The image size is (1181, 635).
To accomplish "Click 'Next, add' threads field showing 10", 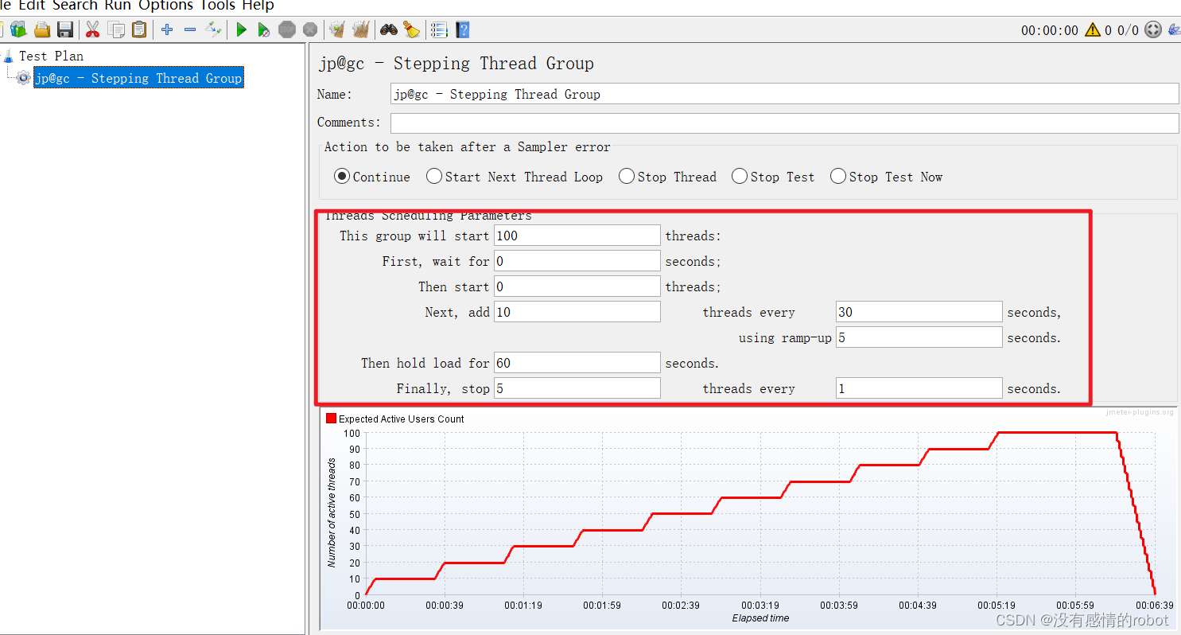I will pyautogui.click(x=577, y=312).
